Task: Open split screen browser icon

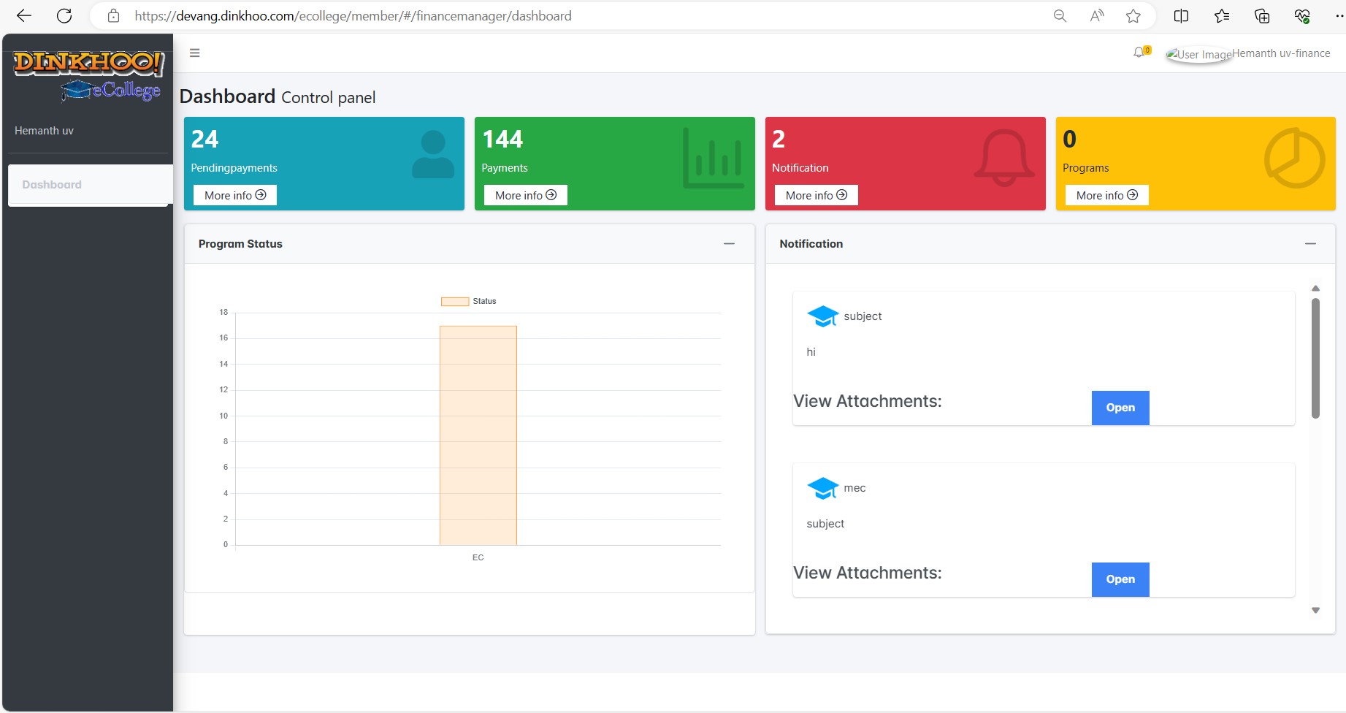Action: pos(1181,15)
